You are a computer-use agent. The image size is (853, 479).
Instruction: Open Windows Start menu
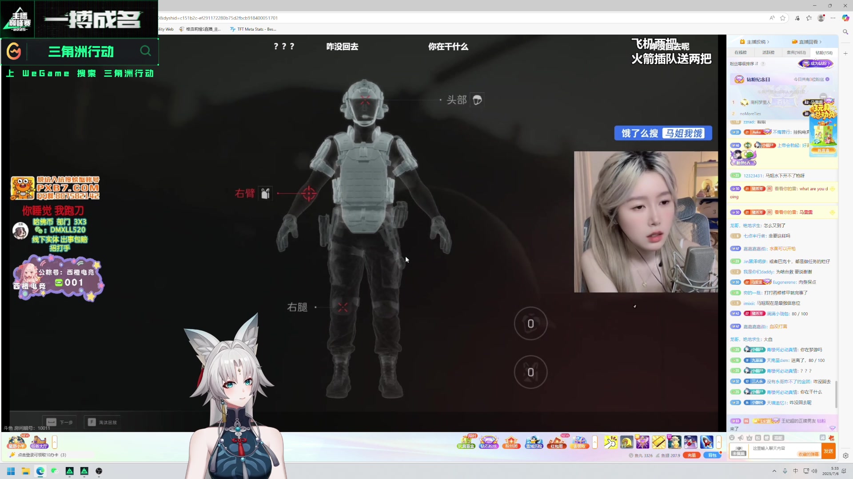point(11,471)
